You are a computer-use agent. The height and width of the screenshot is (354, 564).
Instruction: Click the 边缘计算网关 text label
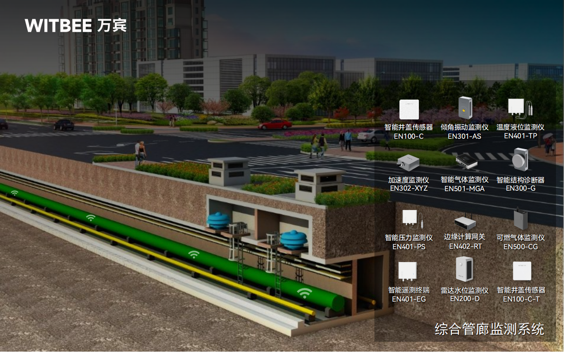[464, 237]
